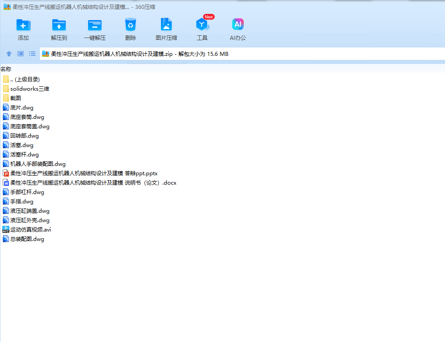Click the dwg icon of 底片.dwg
The image size is (445, 342).
[x=6, y=107]
